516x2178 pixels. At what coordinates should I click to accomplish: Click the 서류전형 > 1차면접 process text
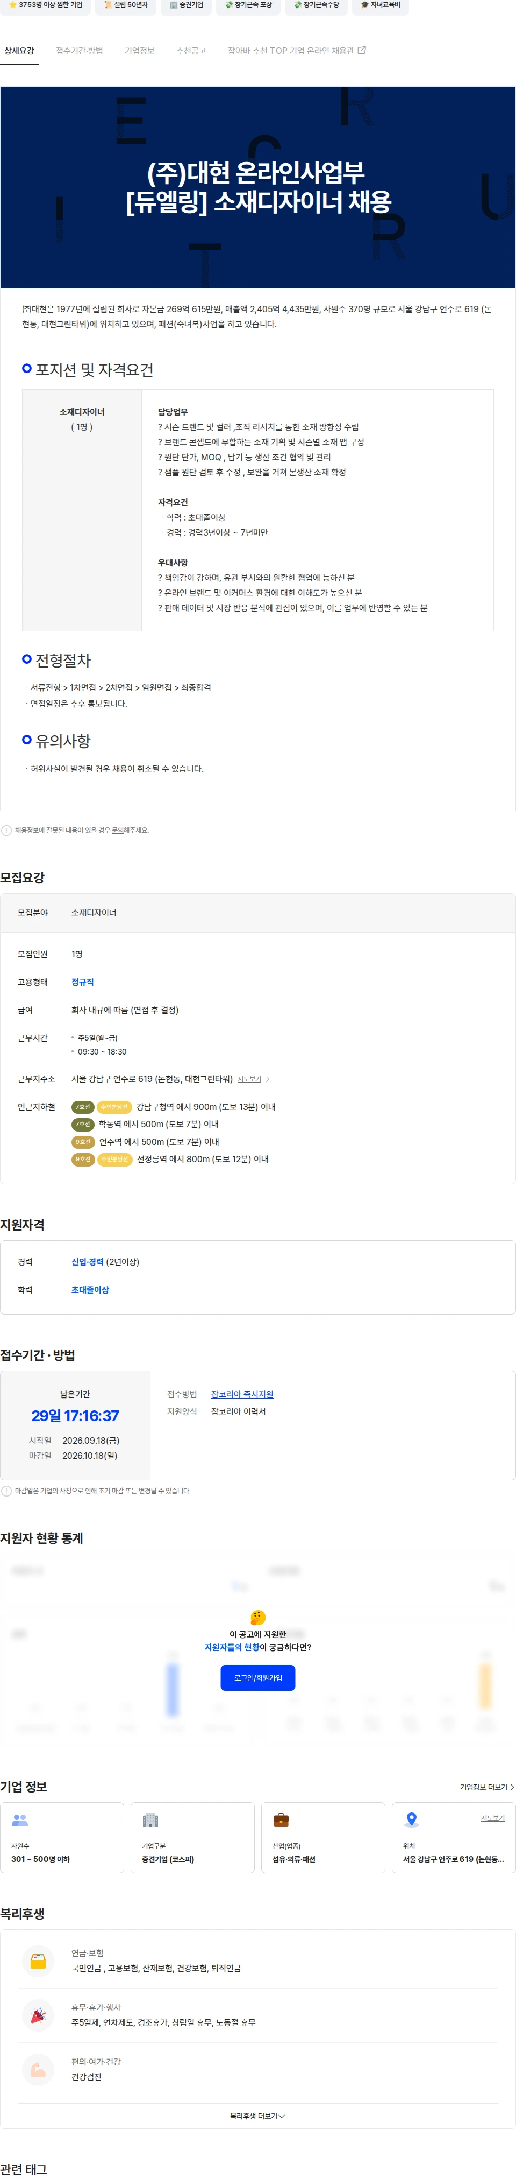tap(121, 687)
